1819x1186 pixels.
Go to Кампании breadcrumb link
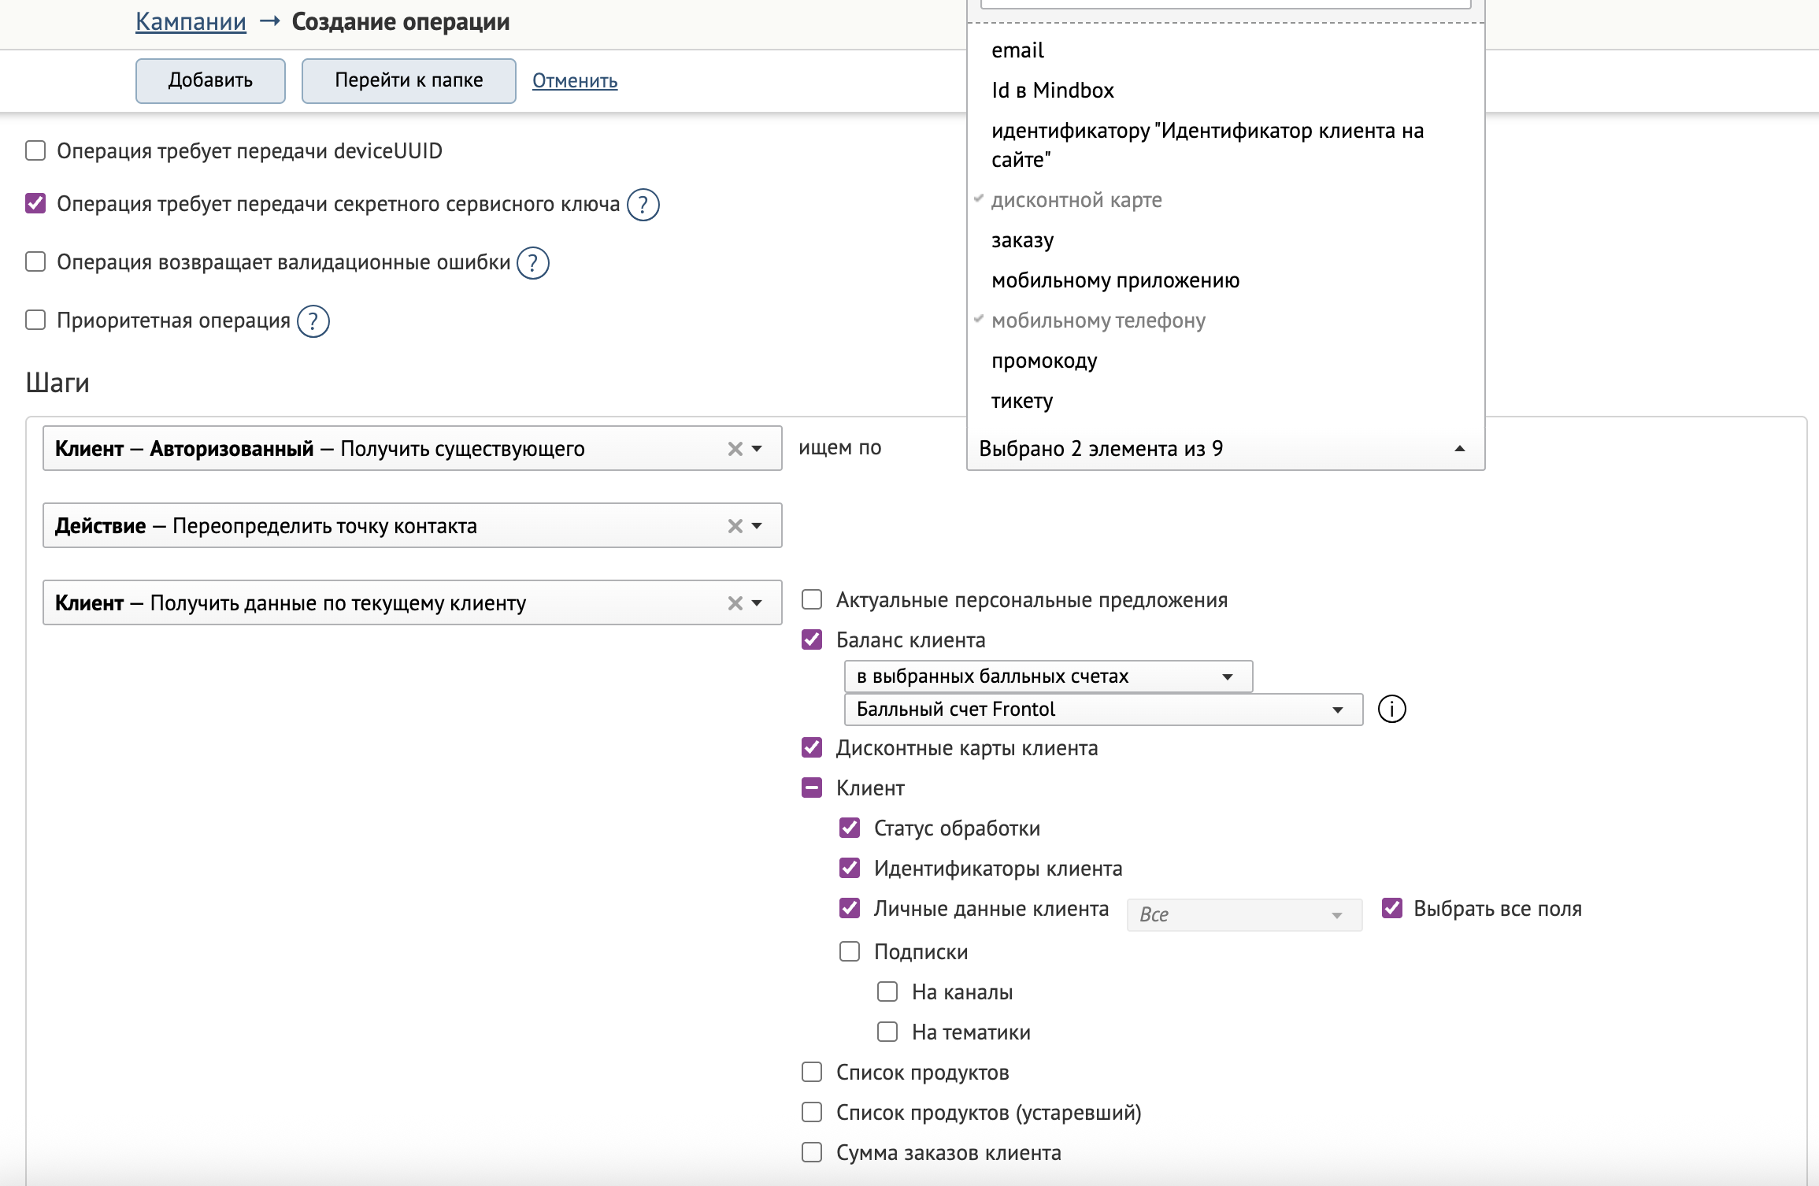(x=191, y=22)
